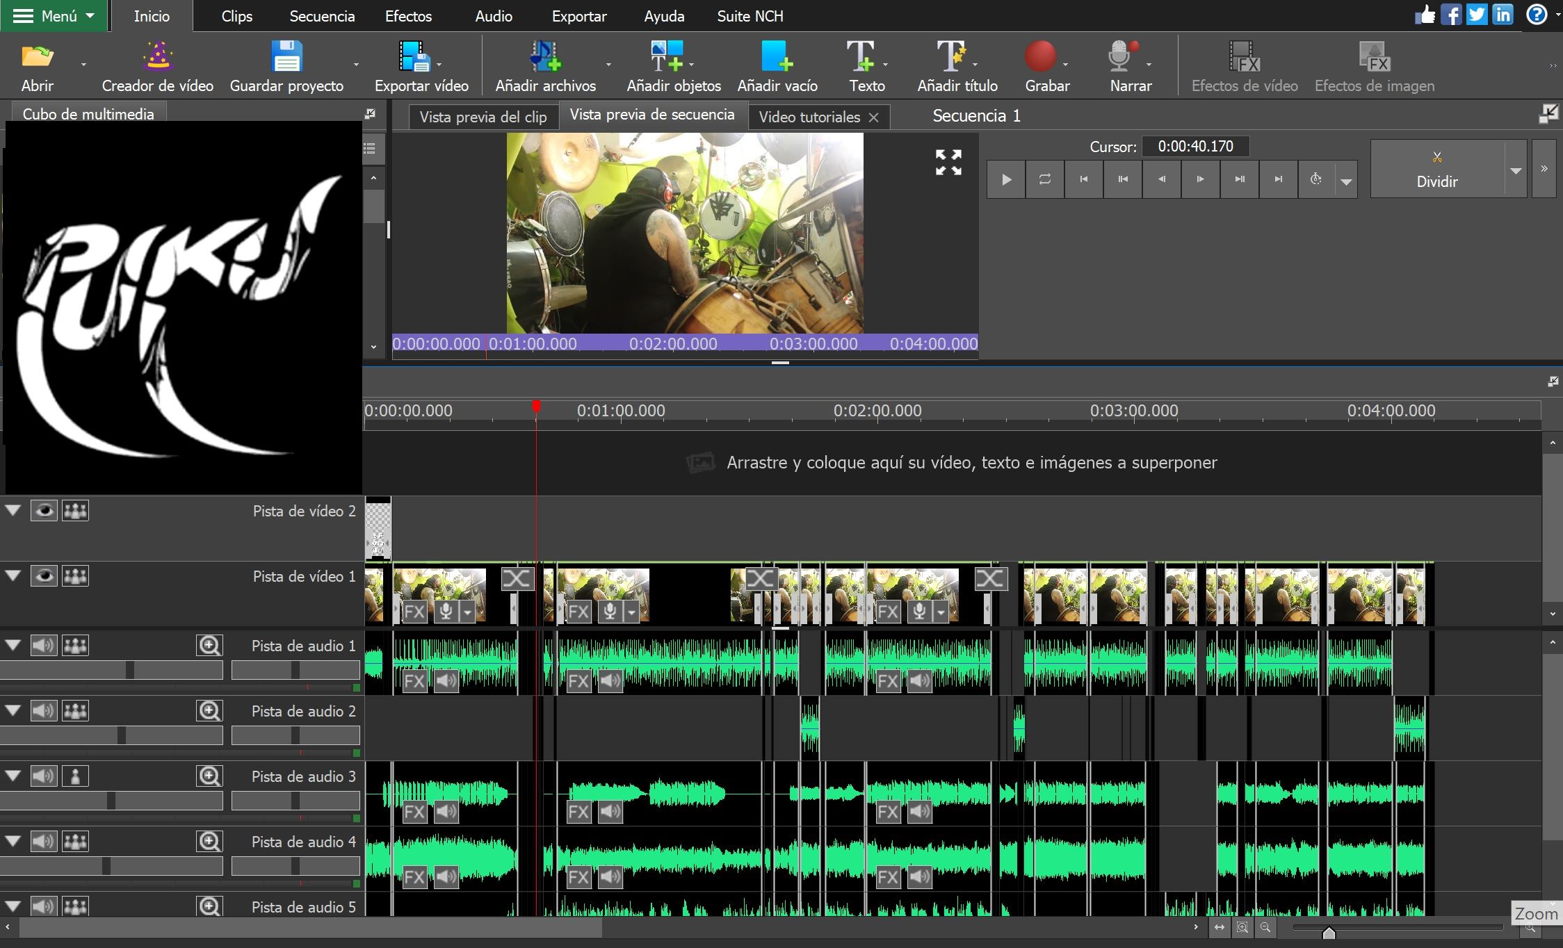Start recording with Grabar
Image resolution: width=1563 pixels, height=948 pixels.
pyautogui.click(x=1040, y=56)
